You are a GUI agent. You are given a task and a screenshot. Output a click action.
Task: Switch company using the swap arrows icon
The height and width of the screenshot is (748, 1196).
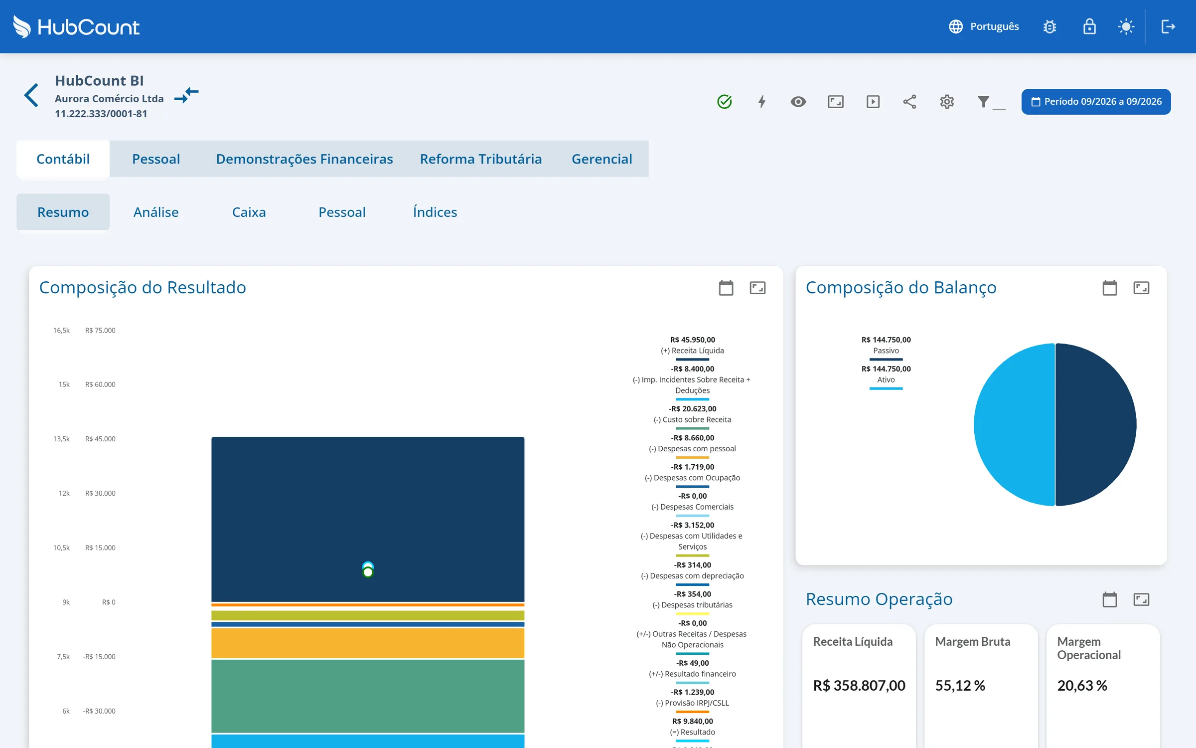[x=186, y=95]
